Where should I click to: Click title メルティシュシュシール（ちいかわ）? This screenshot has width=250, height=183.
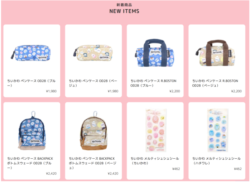pyautogui.click(x=155, y=161)
